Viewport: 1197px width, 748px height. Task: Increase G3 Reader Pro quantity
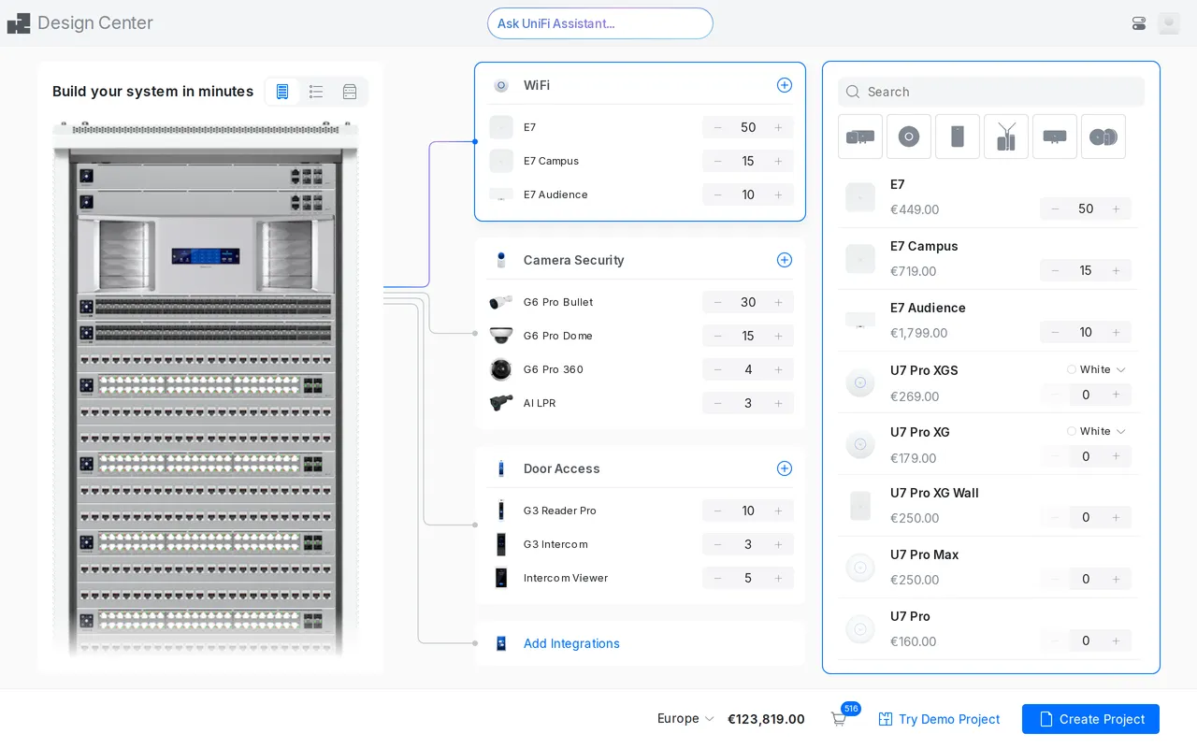[778, 511]
